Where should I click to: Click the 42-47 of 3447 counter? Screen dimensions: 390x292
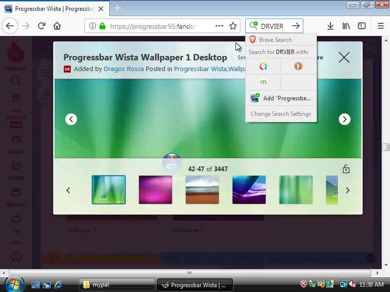tap(208, 169)
